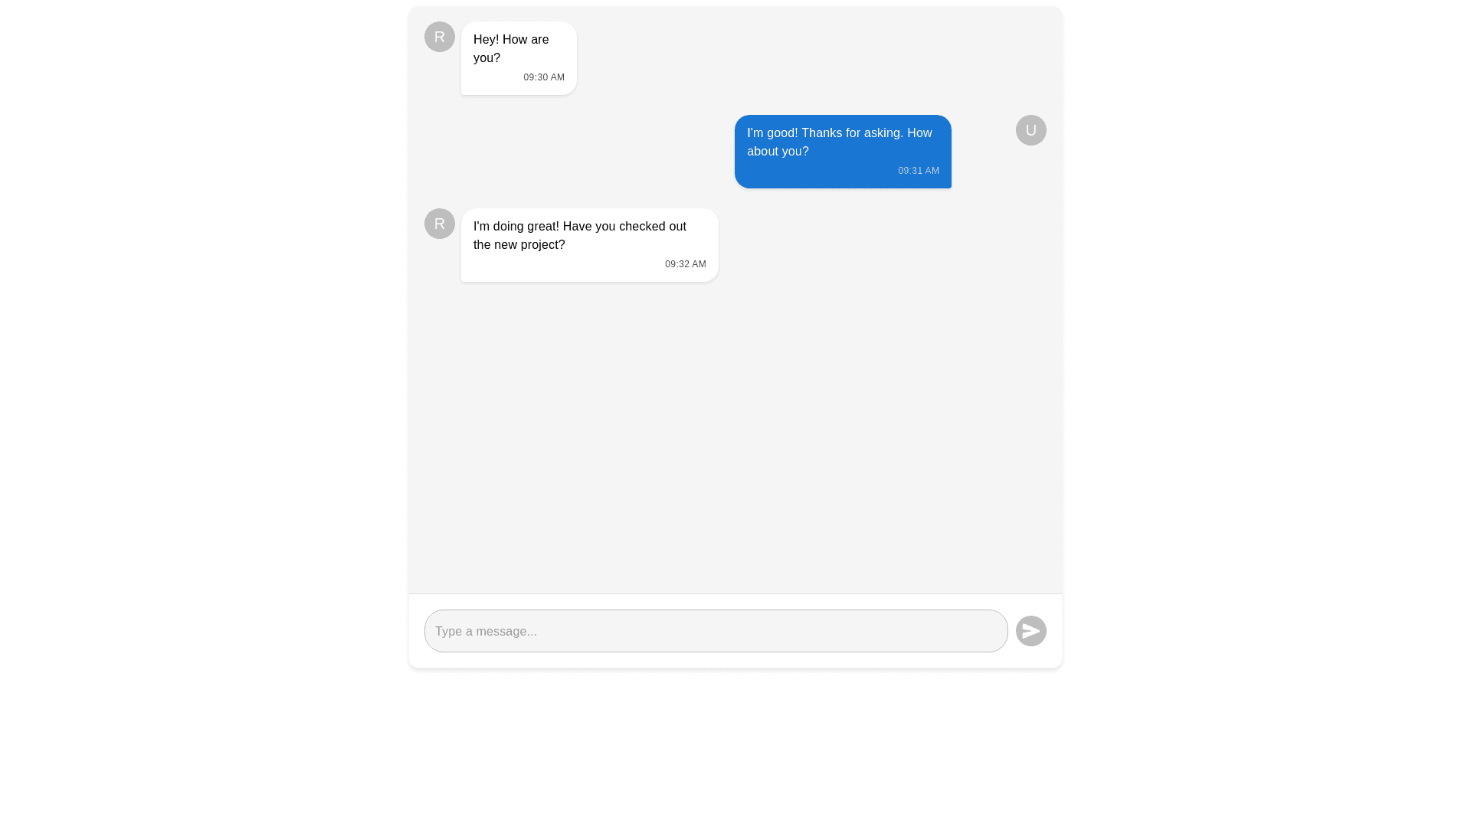The image size is (1471, 827).
Task: Click the word "Hey!" in first message
Action: click(x=486, y=40)
